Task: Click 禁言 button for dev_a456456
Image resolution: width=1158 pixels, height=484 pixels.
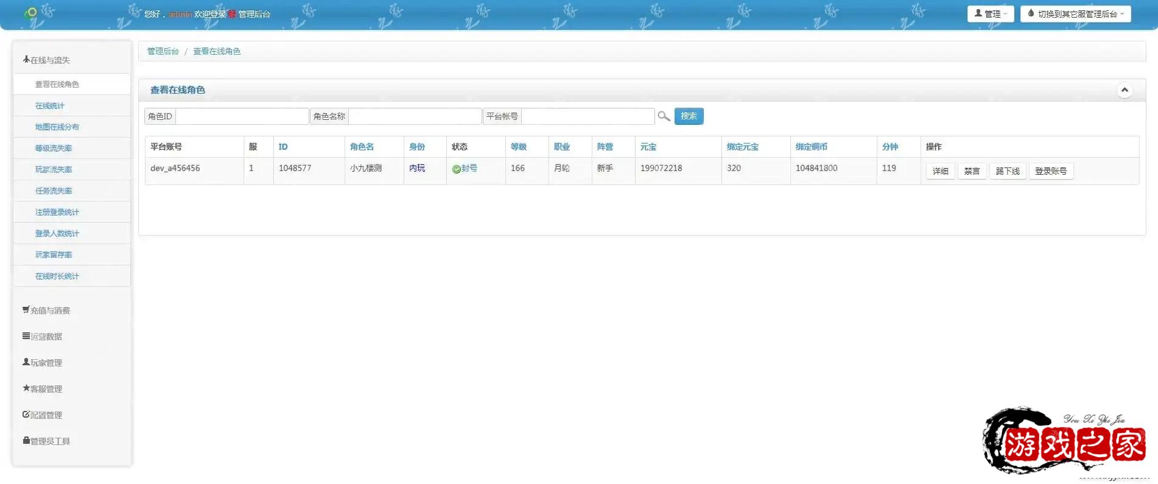Action: tap(972, 171)
